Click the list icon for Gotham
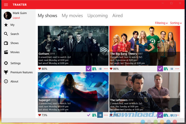The image size is (186, 124). click(100, 69)
